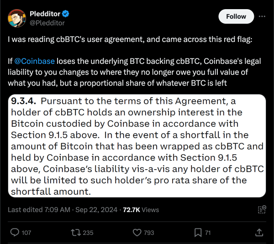This screenshot has height=244, width=274.
Task: Click the 235 reposts count
Action: point(88,233)
